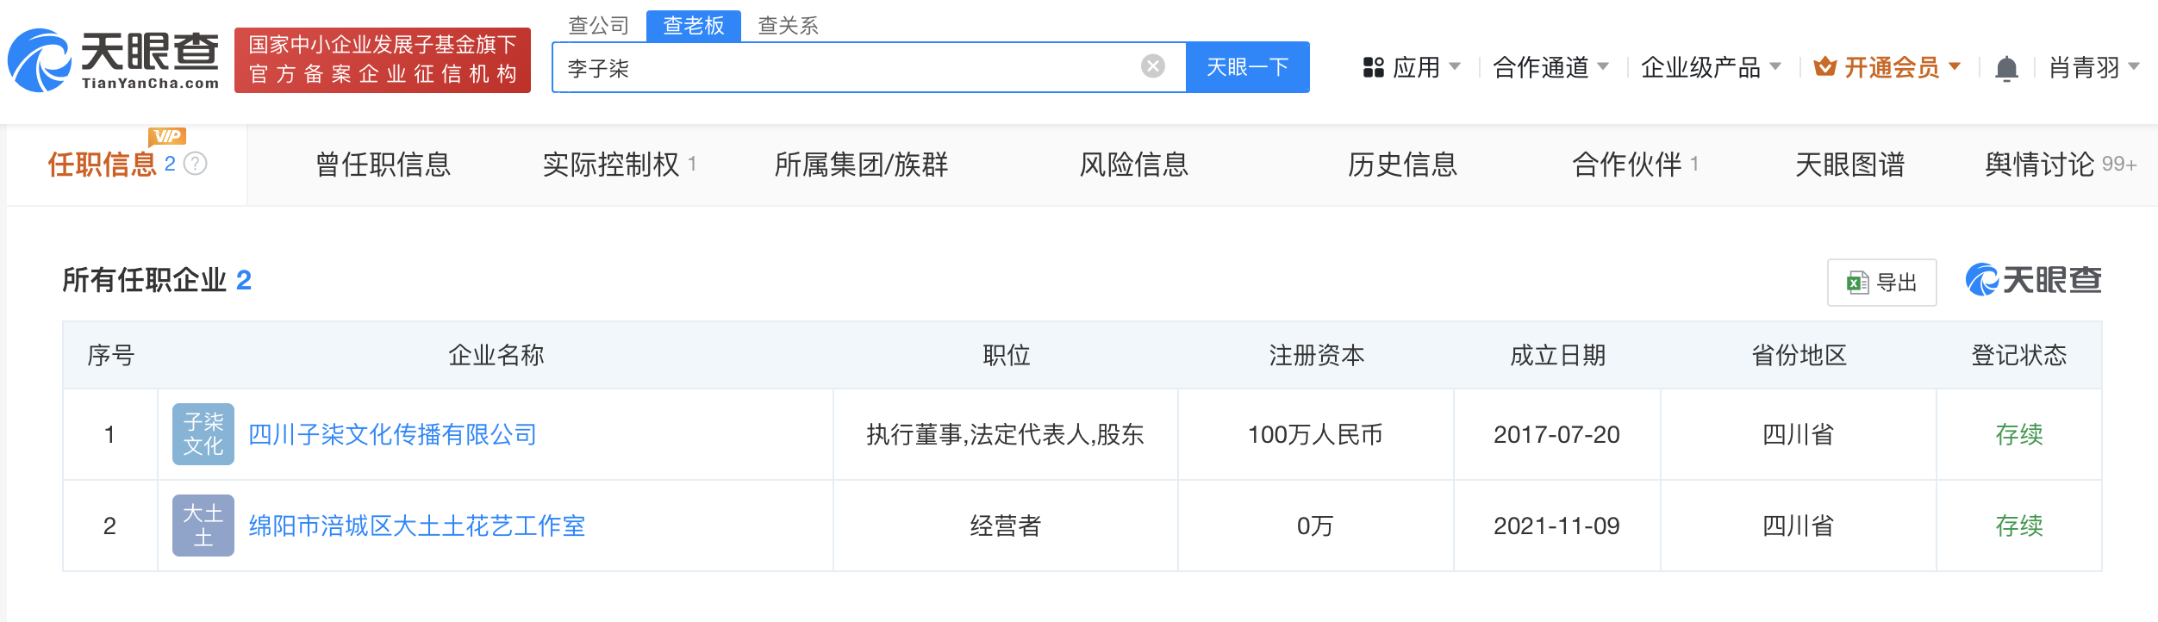The image size is (2158, 622).
Task: Click the 2021-11-09 date cell
Action: pyautogui.click(x=1556, y=526)
